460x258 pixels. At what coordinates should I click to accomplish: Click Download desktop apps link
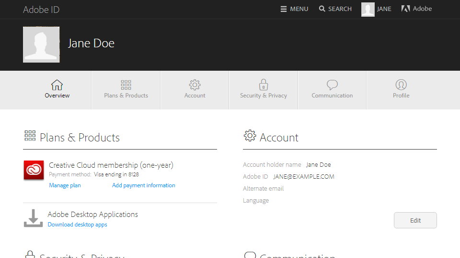(77, 225)
